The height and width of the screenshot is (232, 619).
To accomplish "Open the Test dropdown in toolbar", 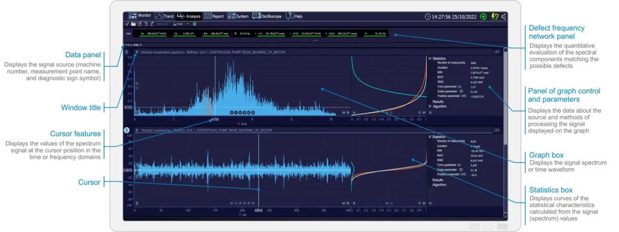I will 181,24.
